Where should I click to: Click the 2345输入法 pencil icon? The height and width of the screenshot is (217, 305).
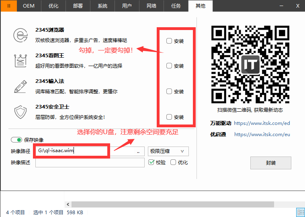[20, 86]
